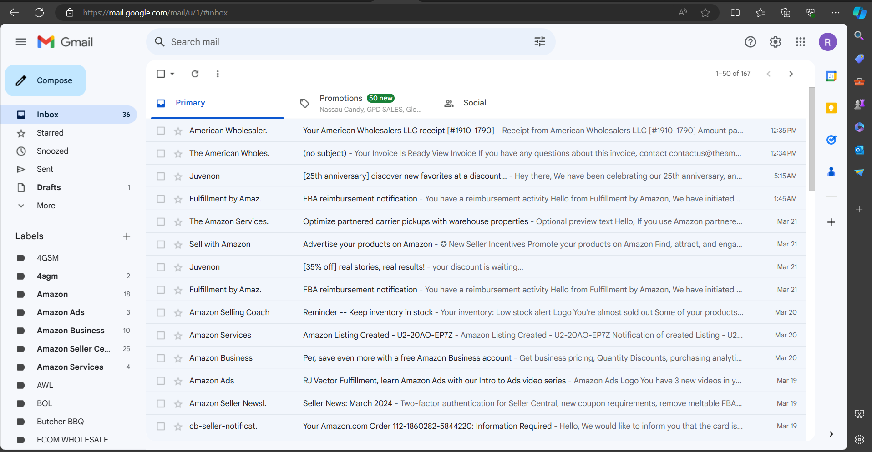This screenshot has width=872, height=452.
Task: Click the inbox vertical scrollbar
Action: [x=811, y=139]
